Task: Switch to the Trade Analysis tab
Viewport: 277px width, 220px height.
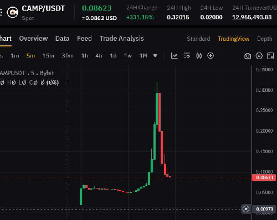Action: [x=122, y=39]
